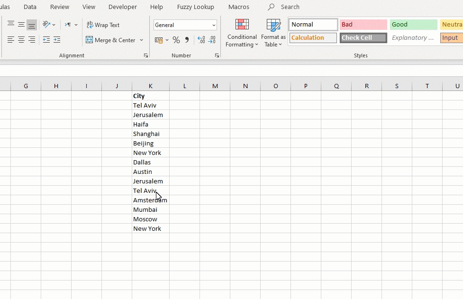Apply Percent Style format
The height and width of the screenshot is (299, 463).
[x=176, y=40]
